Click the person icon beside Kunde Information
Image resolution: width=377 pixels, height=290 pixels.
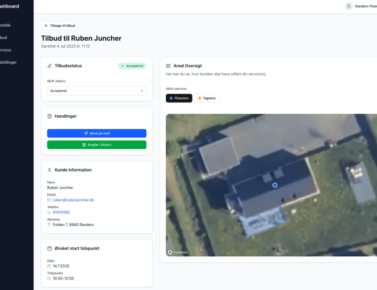pos(49,170)
